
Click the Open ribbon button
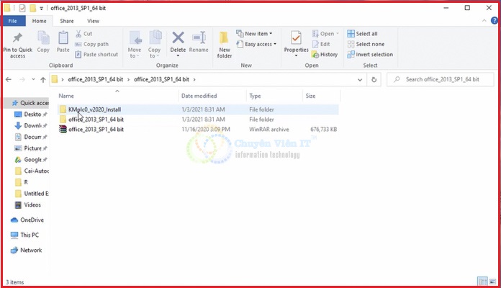325,34
